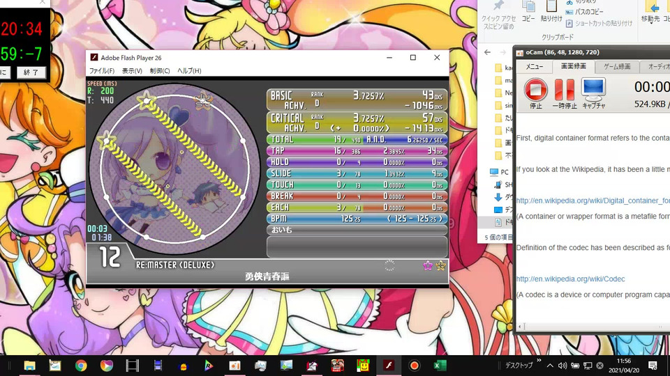The image size is (670, 376).
Task: Open ヘルプ(H) menu in Flash Player
Action: (189, 71)
